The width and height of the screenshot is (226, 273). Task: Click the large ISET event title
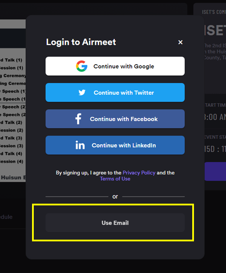pos(215,30)
